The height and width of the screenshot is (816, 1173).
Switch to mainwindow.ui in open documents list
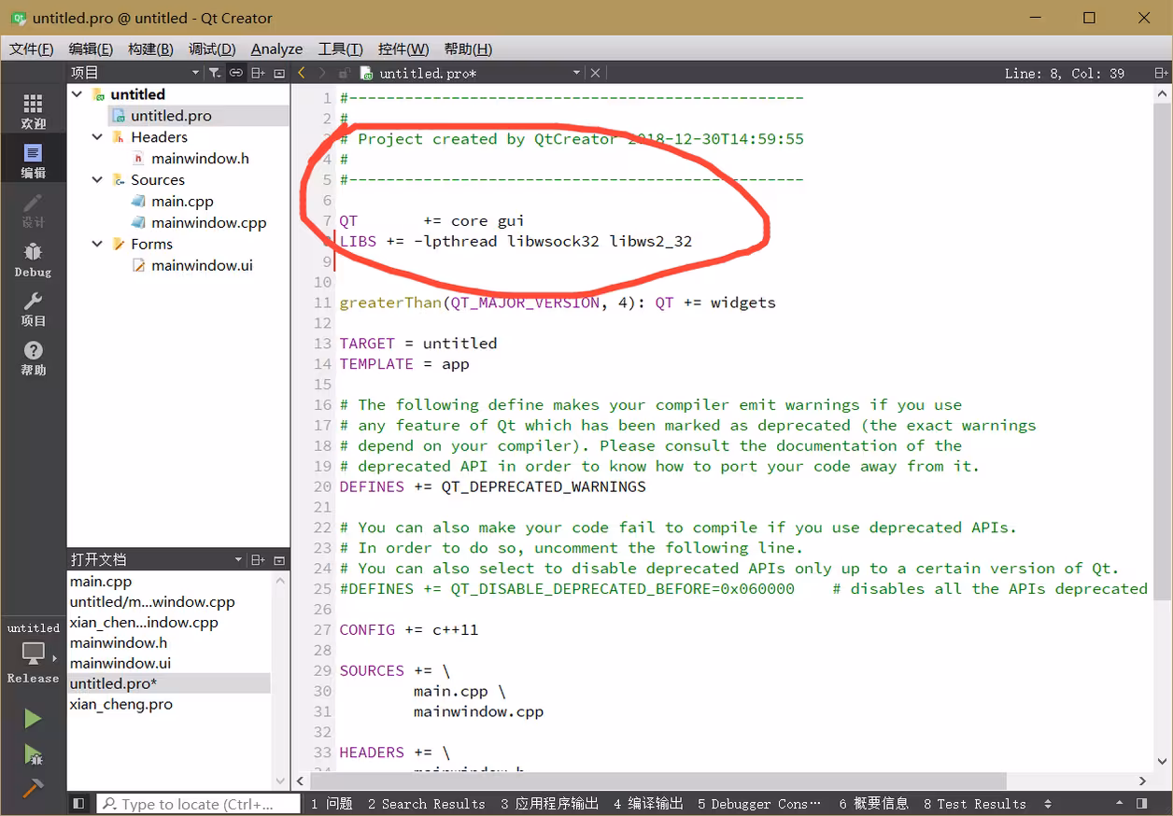[x=120, y=664]
